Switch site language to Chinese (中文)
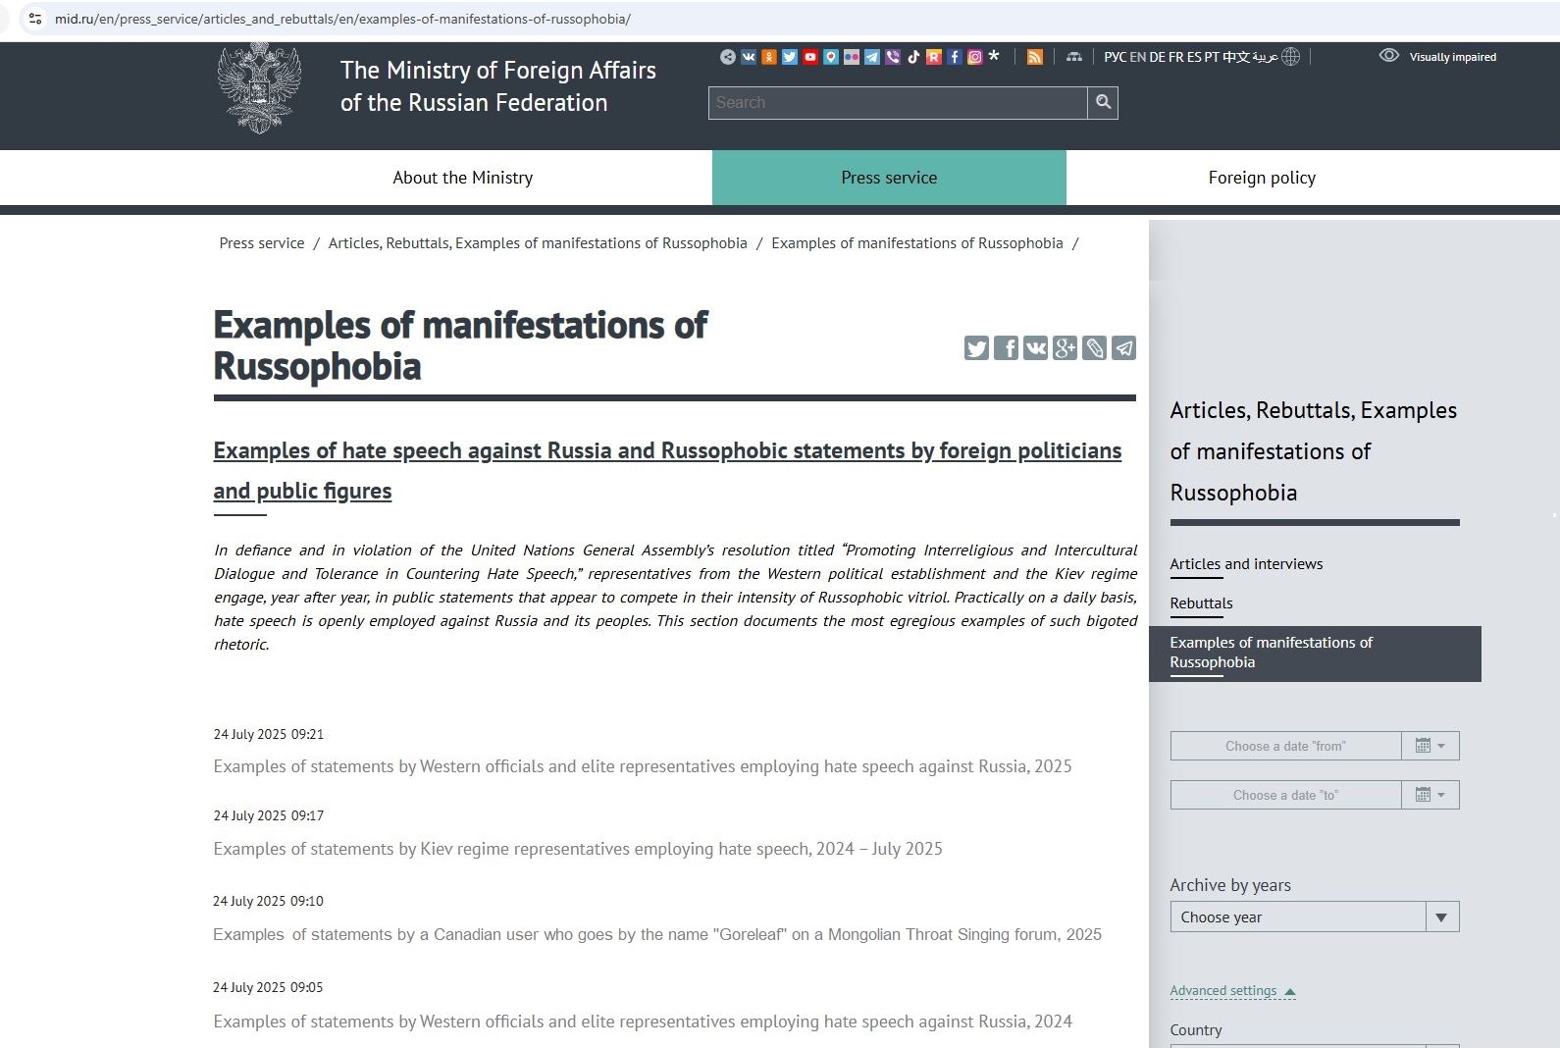Screen dimensions: 1560x1048 point(1236,57)
